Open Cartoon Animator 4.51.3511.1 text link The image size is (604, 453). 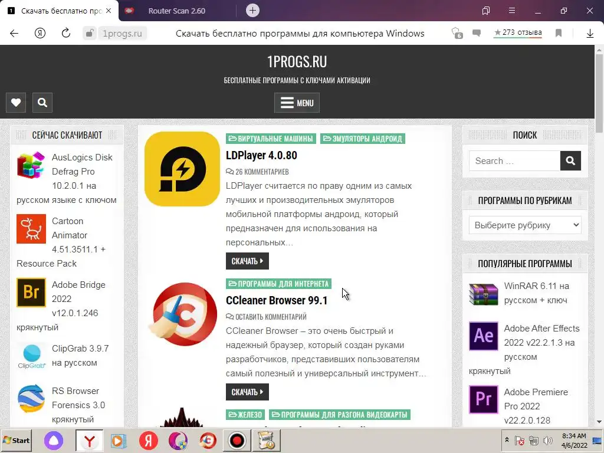tap(61, 242)
